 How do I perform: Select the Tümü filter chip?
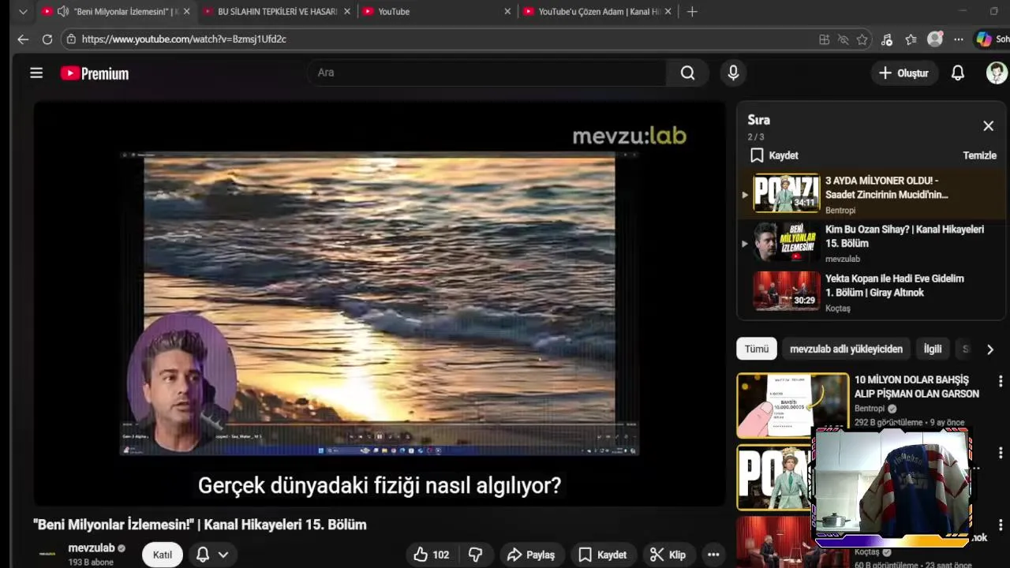[756, 349]
